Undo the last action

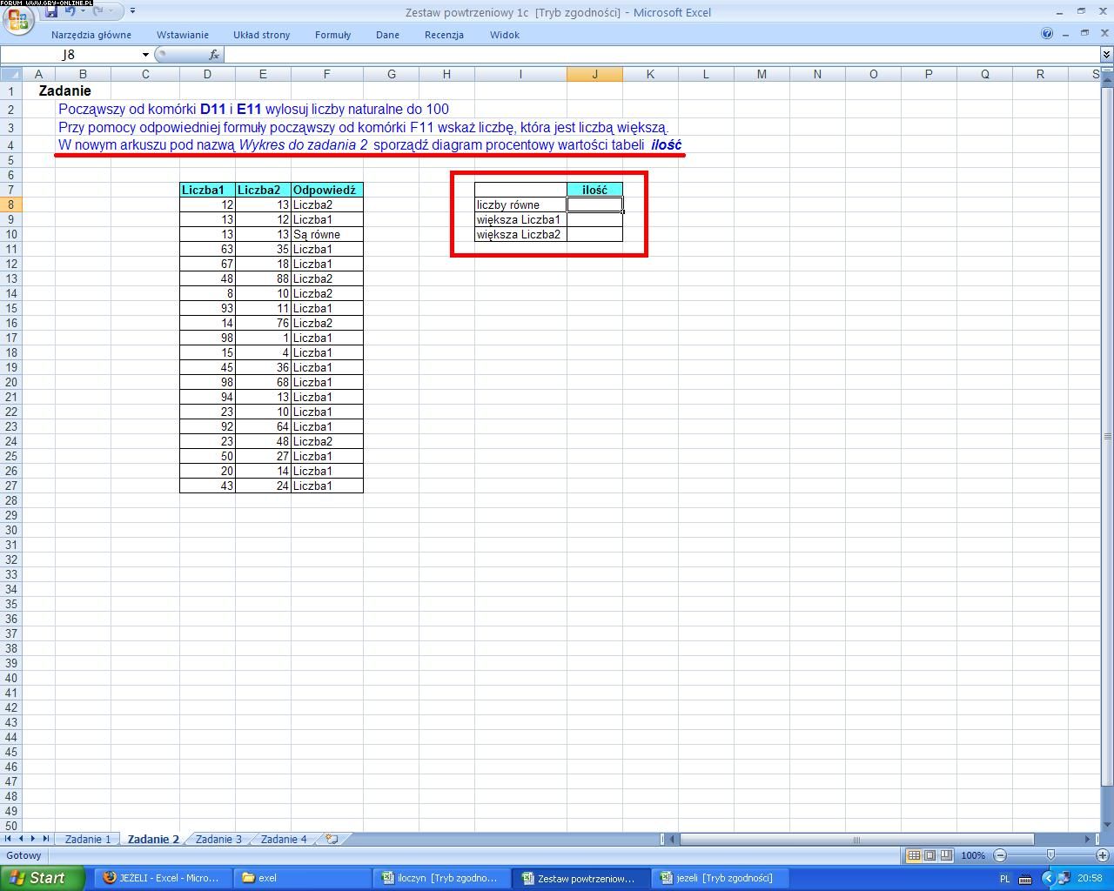point(70,11)
